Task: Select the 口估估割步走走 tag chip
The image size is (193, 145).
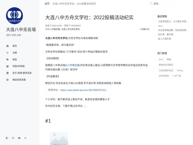Action: coord(166,71)
